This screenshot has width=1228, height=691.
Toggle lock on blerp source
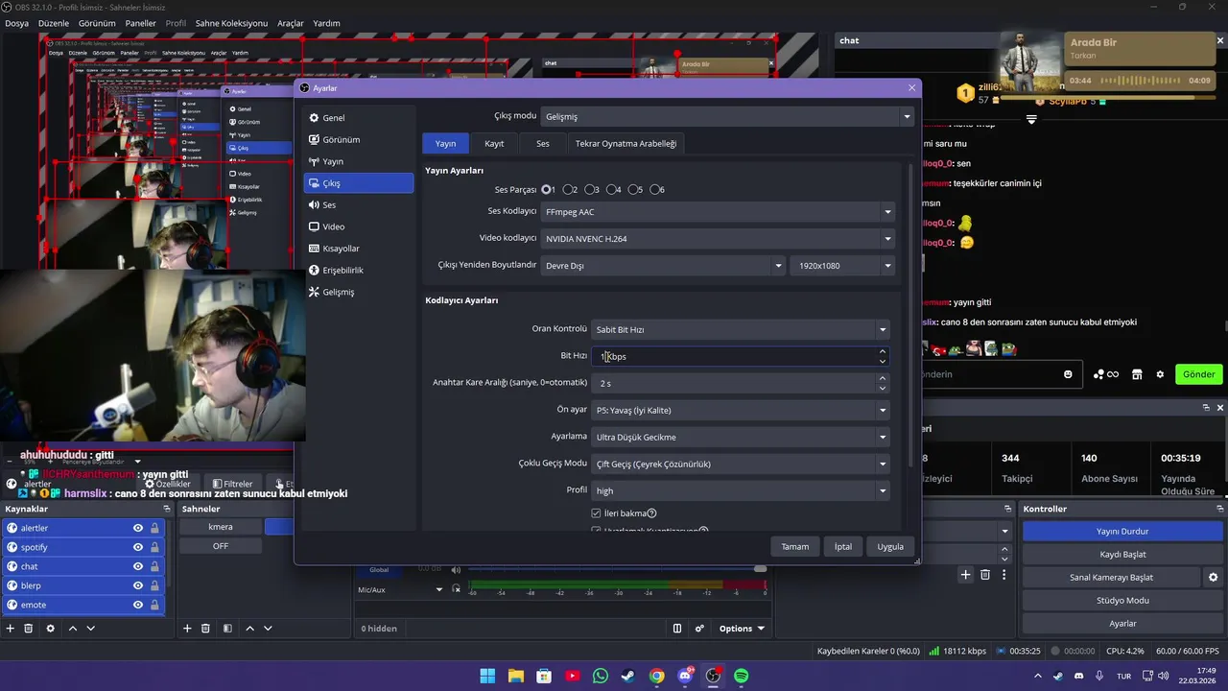tap(154, 585)
